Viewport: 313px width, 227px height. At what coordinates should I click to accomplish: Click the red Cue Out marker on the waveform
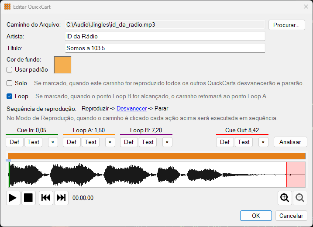coord(287,175)
